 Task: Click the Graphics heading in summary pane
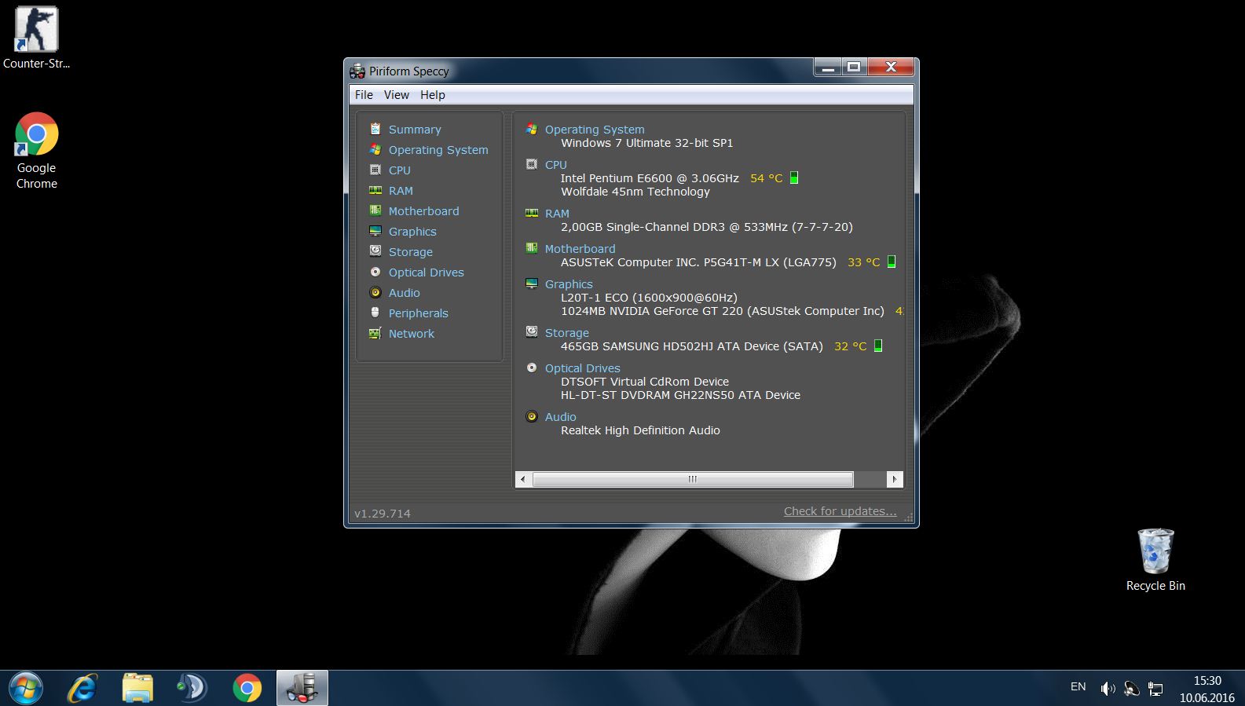coord(569,284)
